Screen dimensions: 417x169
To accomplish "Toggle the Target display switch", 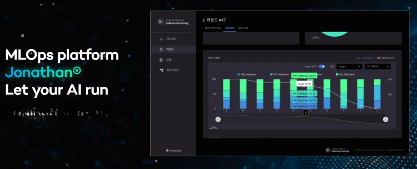I will tap(322, 66).
